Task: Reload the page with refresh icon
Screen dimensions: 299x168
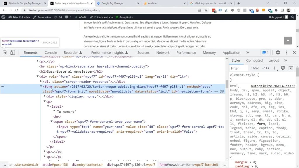Action: point(17,10)
